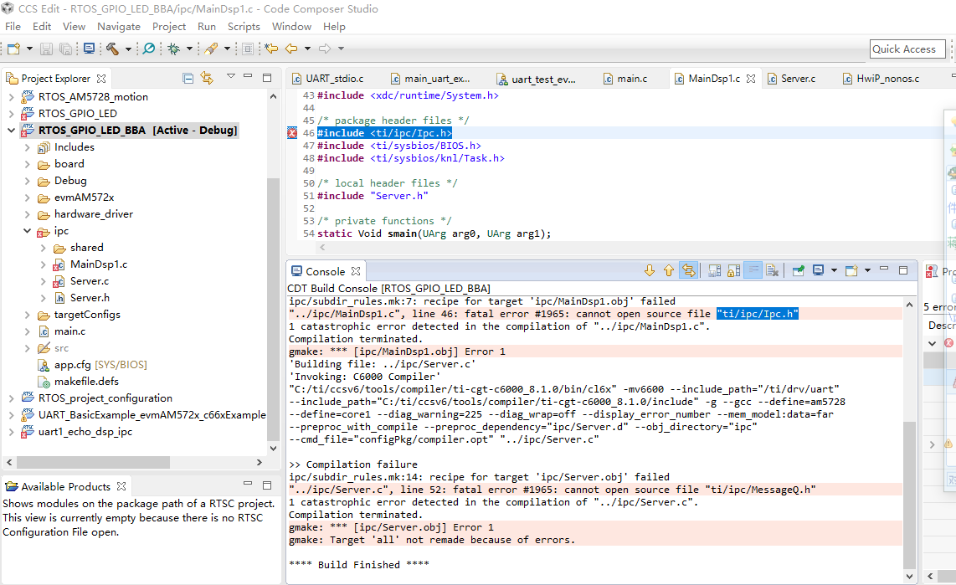This screenshot has height=585, width=956.
Task: Open the Build hammer dropdown arrow
Action: (128, 49)
